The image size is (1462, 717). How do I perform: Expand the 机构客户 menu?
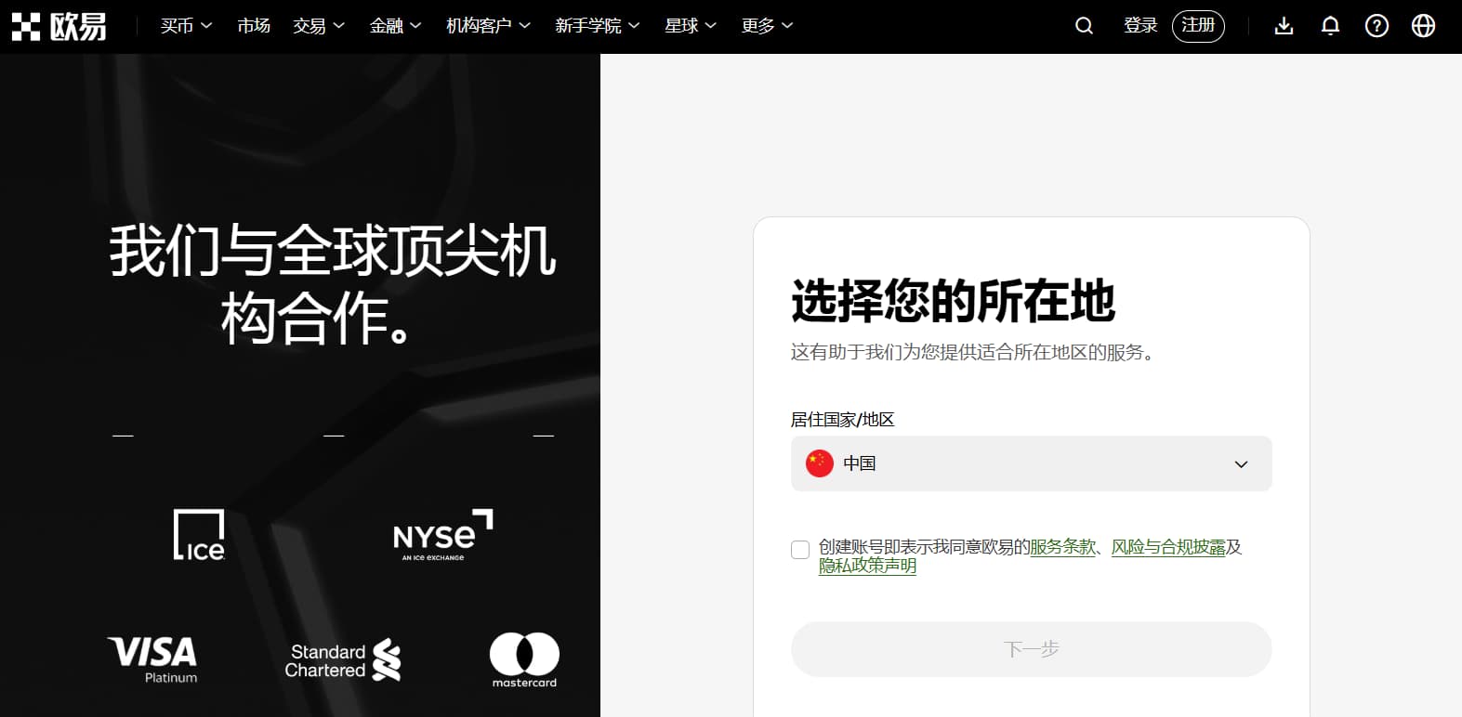(488, 26)
